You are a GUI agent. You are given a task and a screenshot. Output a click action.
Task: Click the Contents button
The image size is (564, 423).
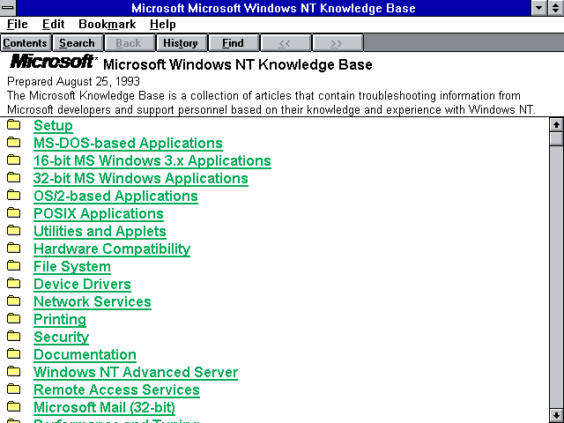(26, 43)
